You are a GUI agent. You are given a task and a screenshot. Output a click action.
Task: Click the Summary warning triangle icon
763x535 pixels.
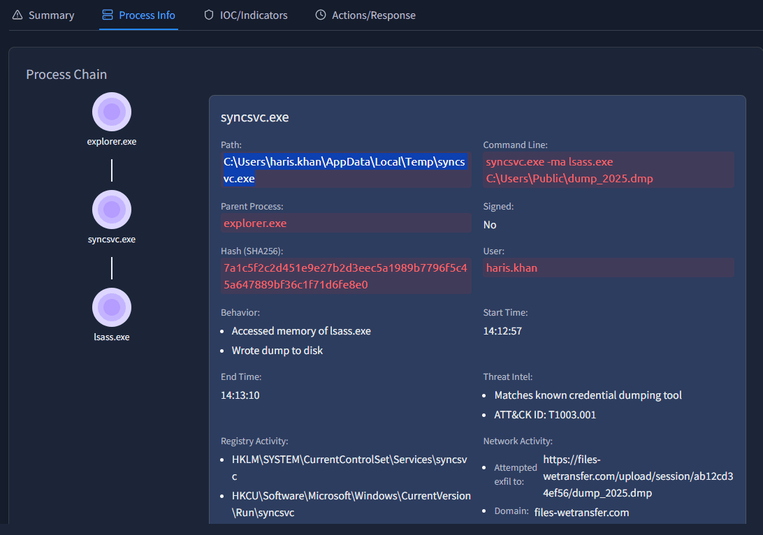coord(17,15)
